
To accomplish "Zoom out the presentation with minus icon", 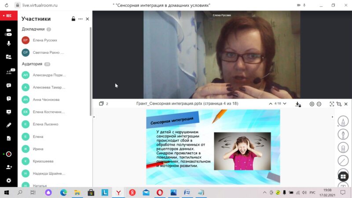I will click(x=319, y=104).
